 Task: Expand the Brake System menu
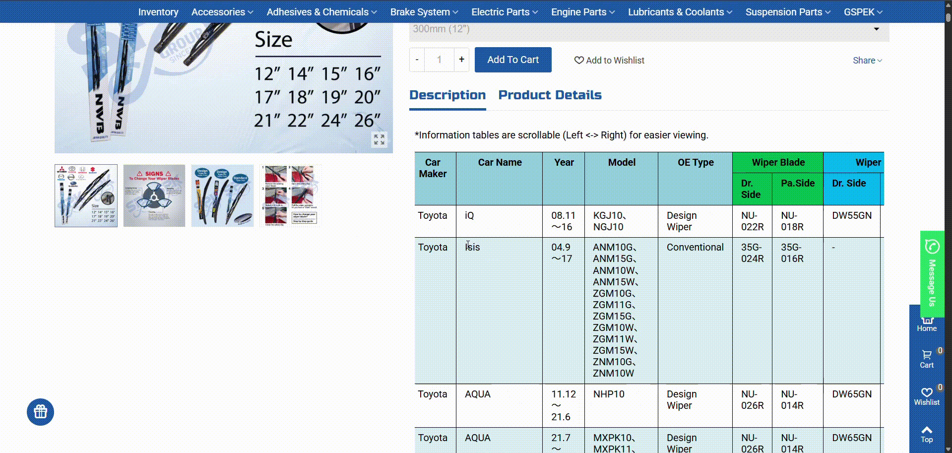click(x=424, y=12)
